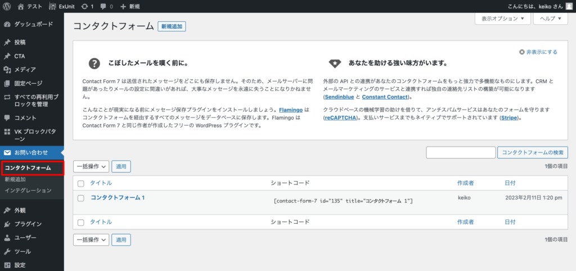
Task: Click the メディア icon in sidebar
Action: [x=7, y=69]
